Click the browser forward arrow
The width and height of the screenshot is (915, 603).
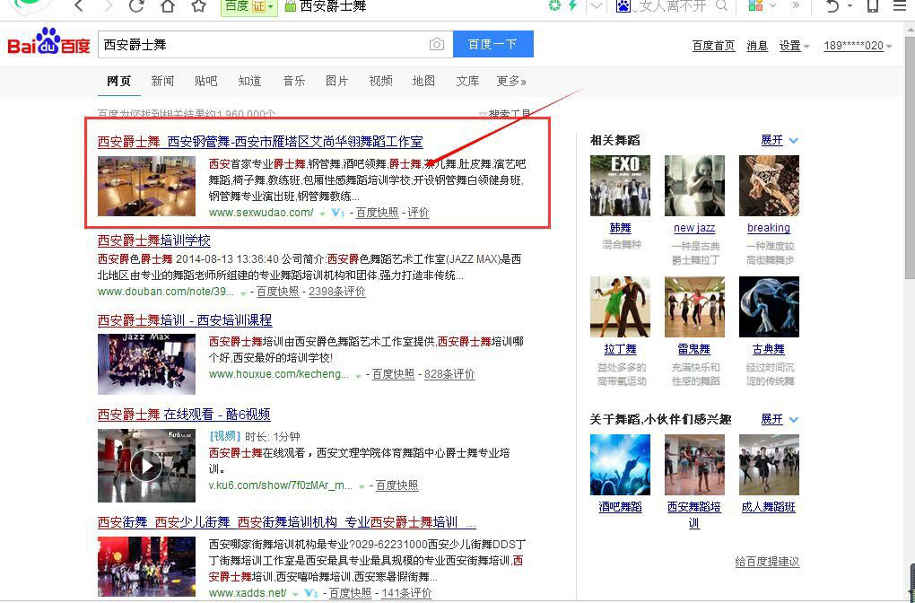[x=108, y=6]
